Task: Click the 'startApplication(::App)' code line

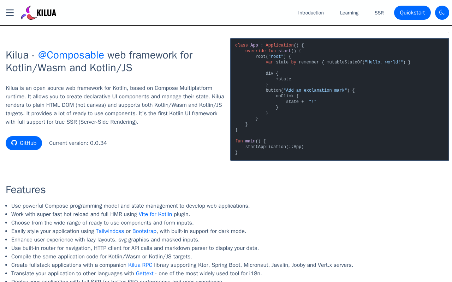Action: point(274,147)
